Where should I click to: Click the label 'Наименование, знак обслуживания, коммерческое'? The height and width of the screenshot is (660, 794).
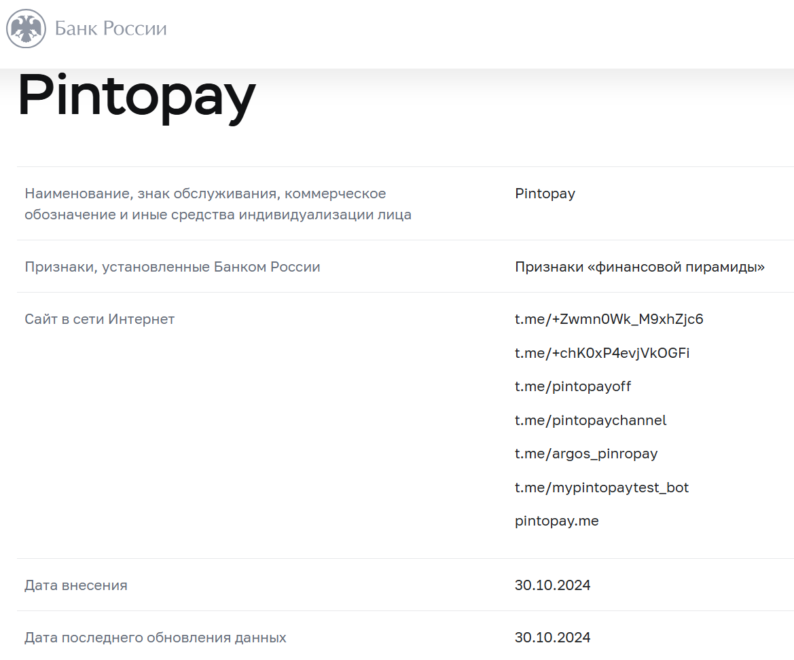(205, 194)
